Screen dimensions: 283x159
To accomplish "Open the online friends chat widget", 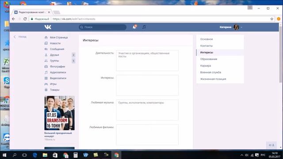I will [271, 145].
